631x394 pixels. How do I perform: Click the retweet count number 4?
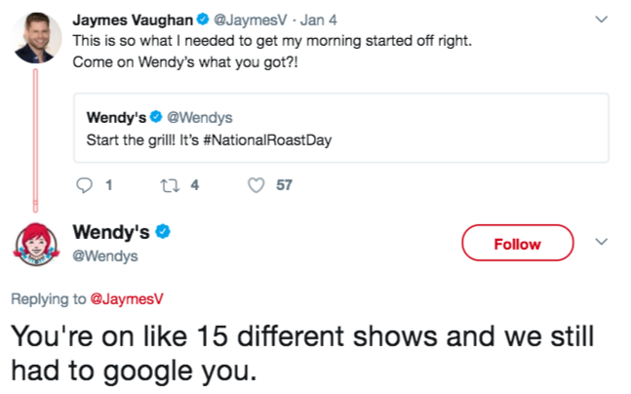coord(195,185)
